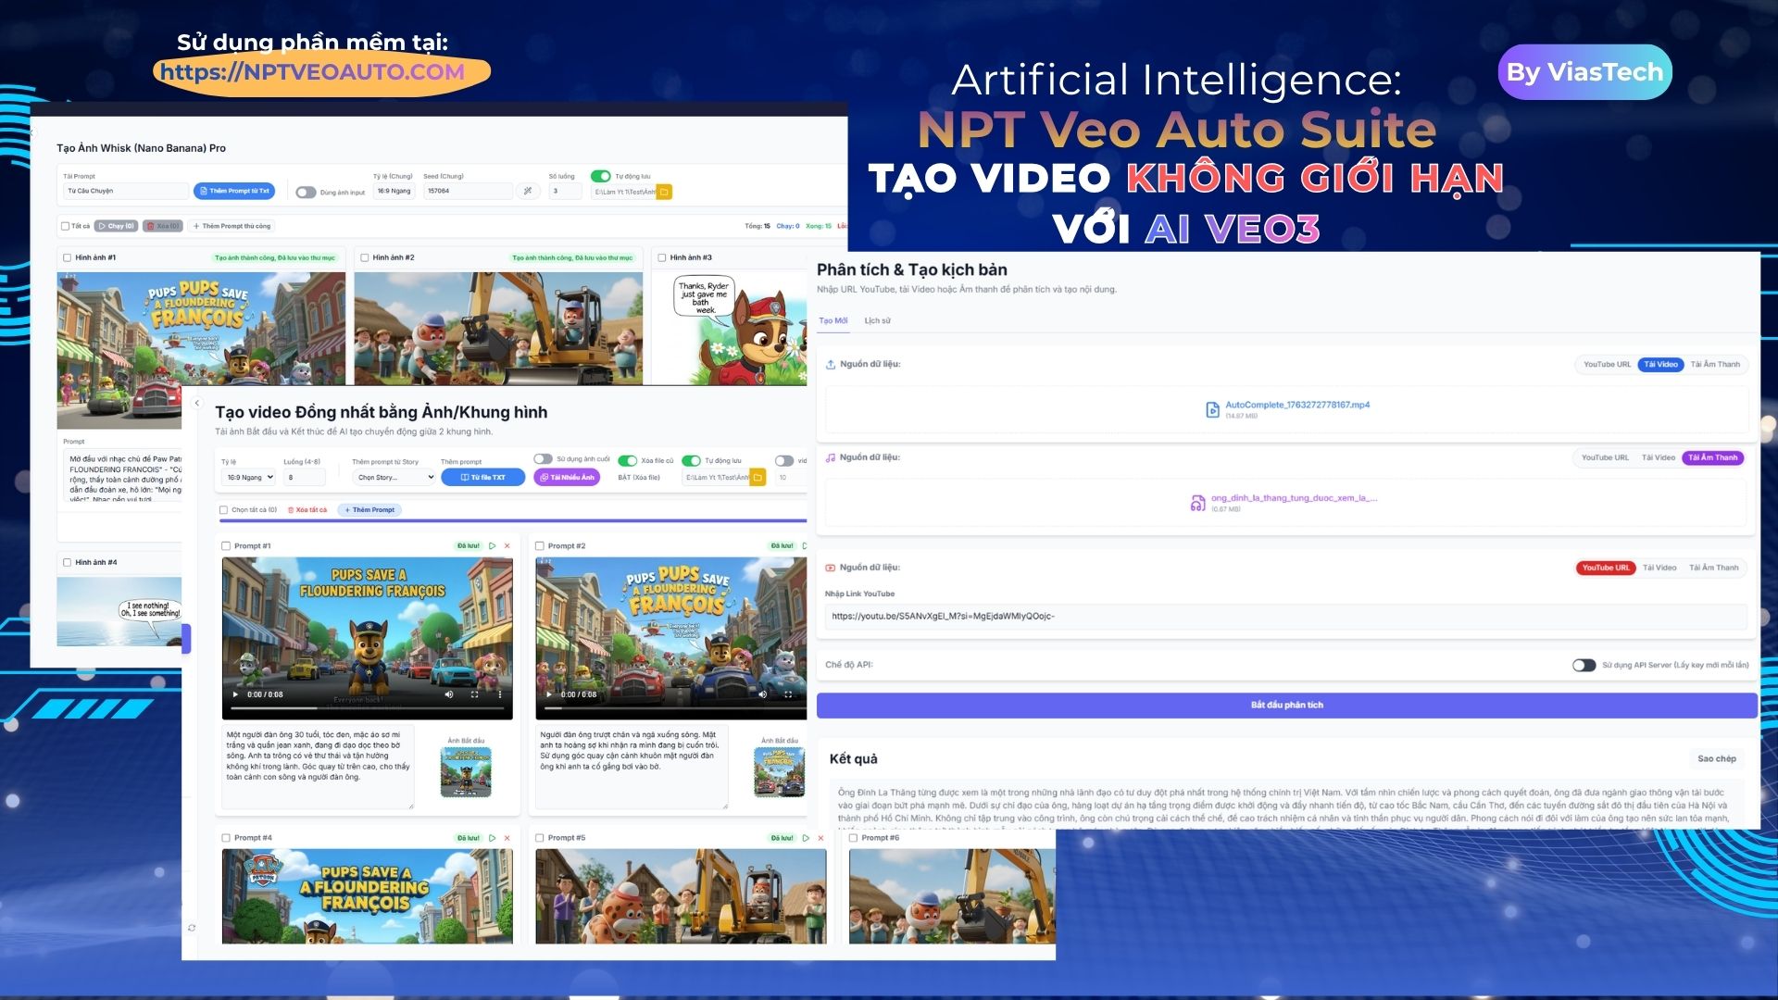The image size is (1778, 1000).
Task: Click the Tải Nhiều Ảnh button
Action: (x=567, y=478)
